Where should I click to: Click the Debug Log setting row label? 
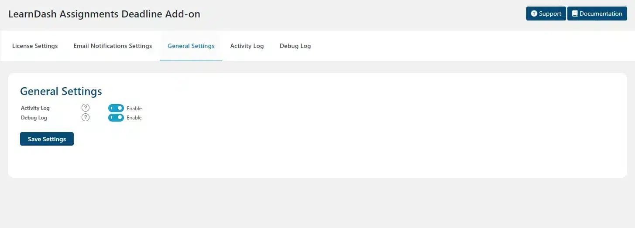click(x=34, y=118)
